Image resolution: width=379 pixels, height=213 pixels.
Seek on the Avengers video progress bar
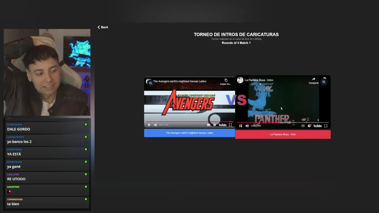[189, 122]
